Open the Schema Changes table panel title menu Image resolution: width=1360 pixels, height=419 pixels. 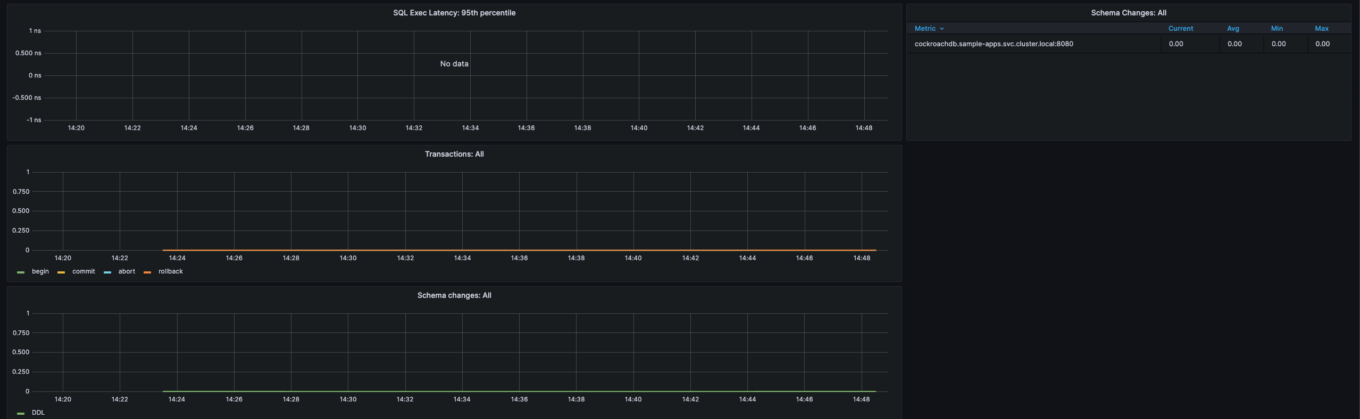click(x=1128, y=13)
